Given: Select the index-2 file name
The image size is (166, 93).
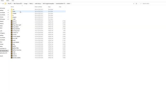Looking at the screenshot, I should point(15,54).
